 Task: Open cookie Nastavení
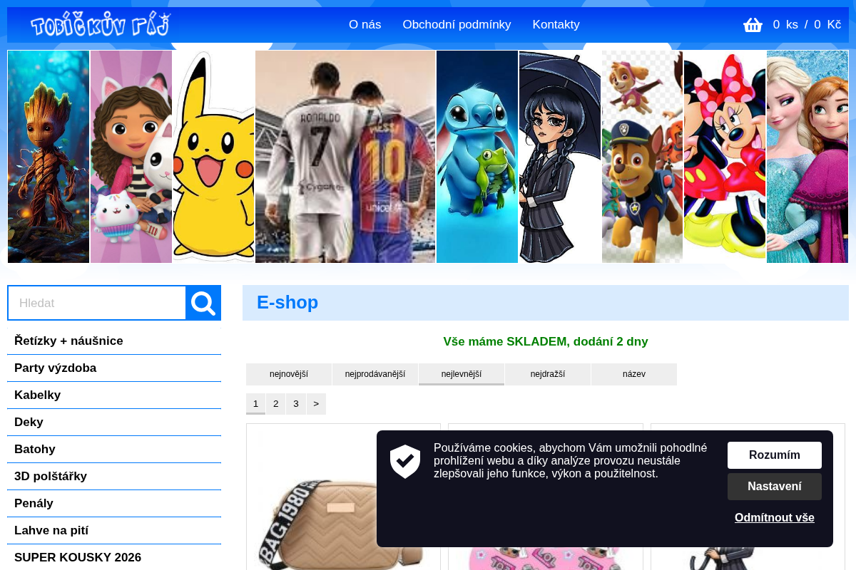coord(775,487)
